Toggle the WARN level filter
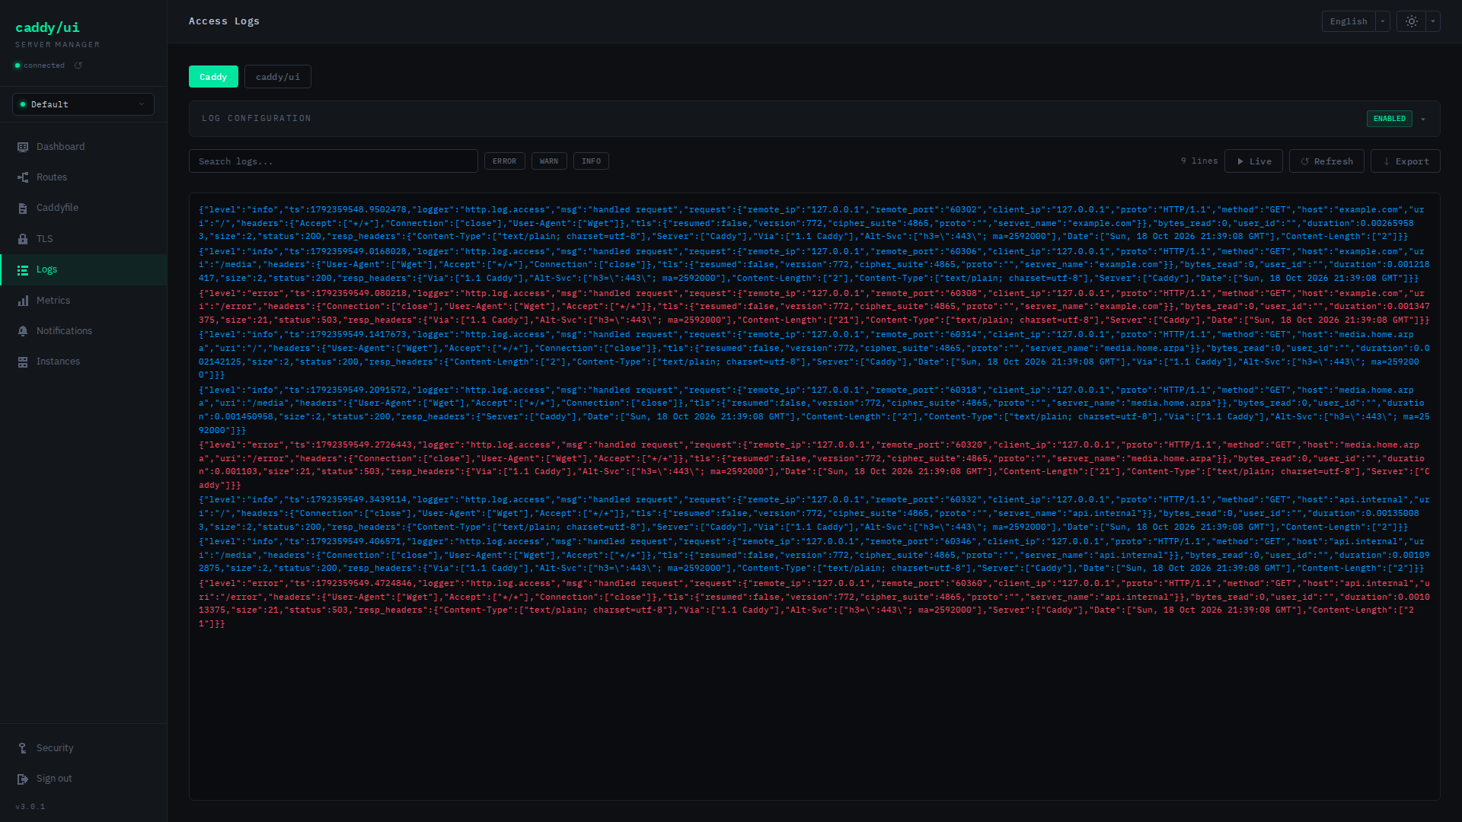The width and height of the screenshot is (1462, 822). 549,161
